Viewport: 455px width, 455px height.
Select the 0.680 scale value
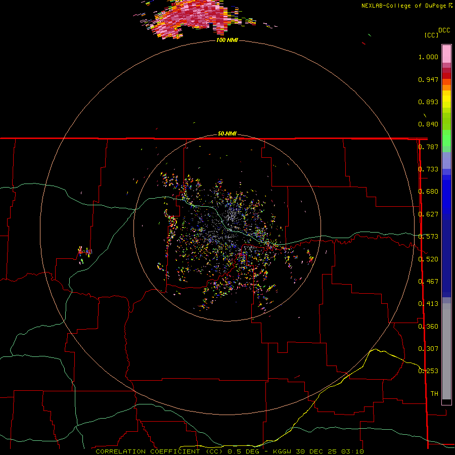click(428, 192)
